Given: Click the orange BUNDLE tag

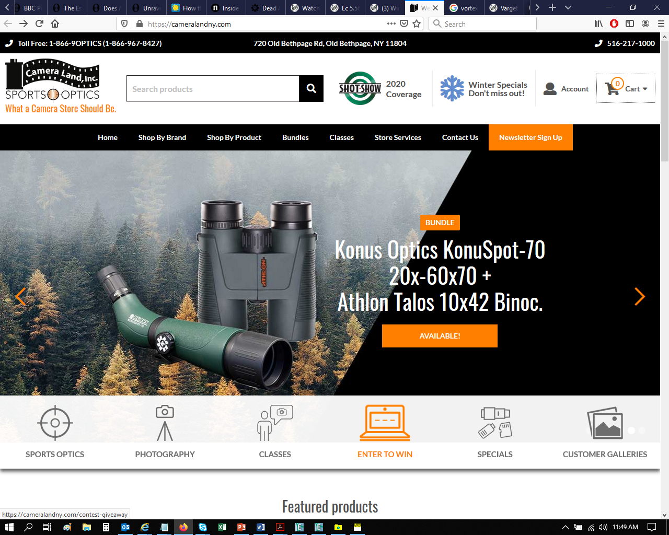Looking at the screenshot, I should 440,223.
